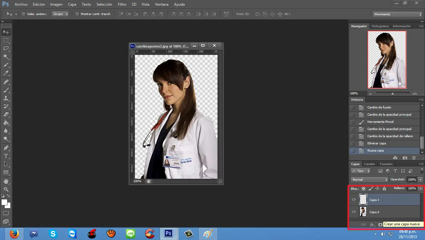Select the Healing Brush tool
Image resolution: width=425 pixels, height=240 pixels.
(x=6, y=82)
